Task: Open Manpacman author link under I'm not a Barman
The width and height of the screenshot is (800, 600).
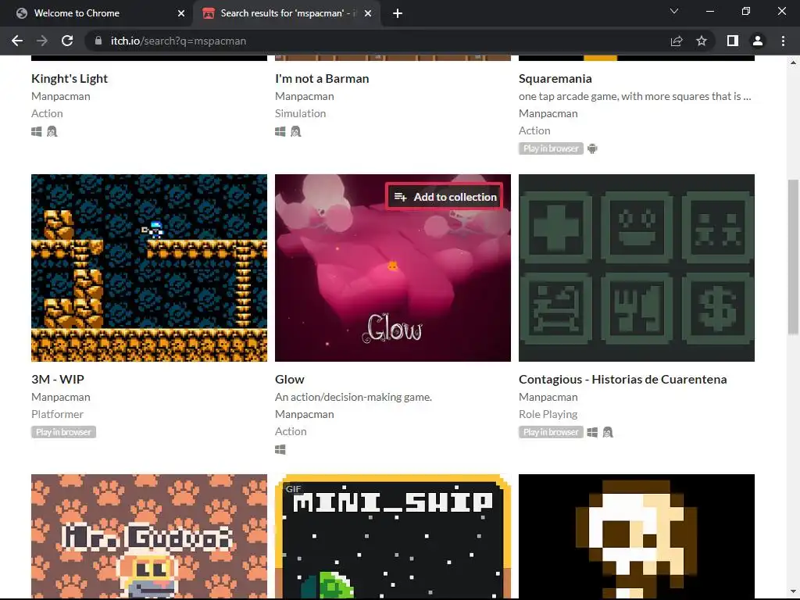Action: click(x=305, y=96)
